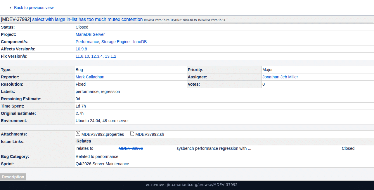
Task: Click the MDEV37992.sh file icon
Action: [132, 133]
